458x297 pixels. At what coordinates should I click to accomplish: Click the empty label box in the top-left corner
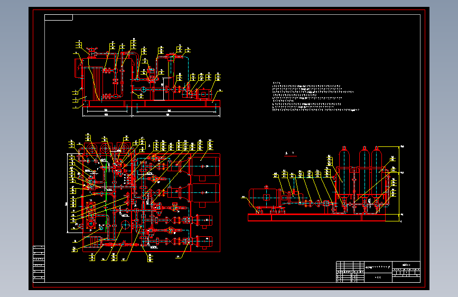[x=59, y=17]
